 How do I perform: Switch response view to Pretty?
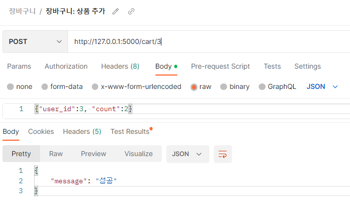coord(21,154)
